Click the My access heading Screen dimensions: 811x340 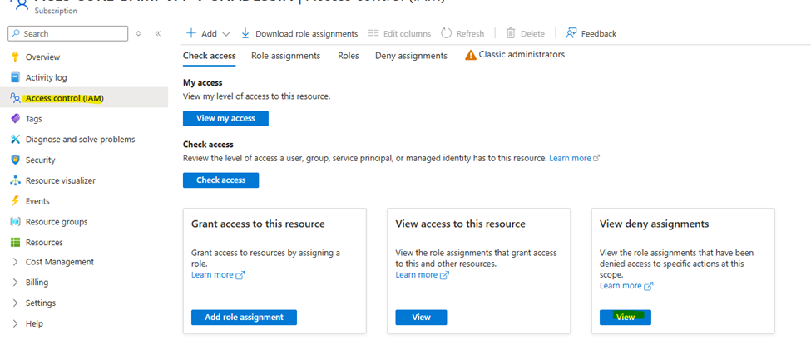click(x=203, y=82)
